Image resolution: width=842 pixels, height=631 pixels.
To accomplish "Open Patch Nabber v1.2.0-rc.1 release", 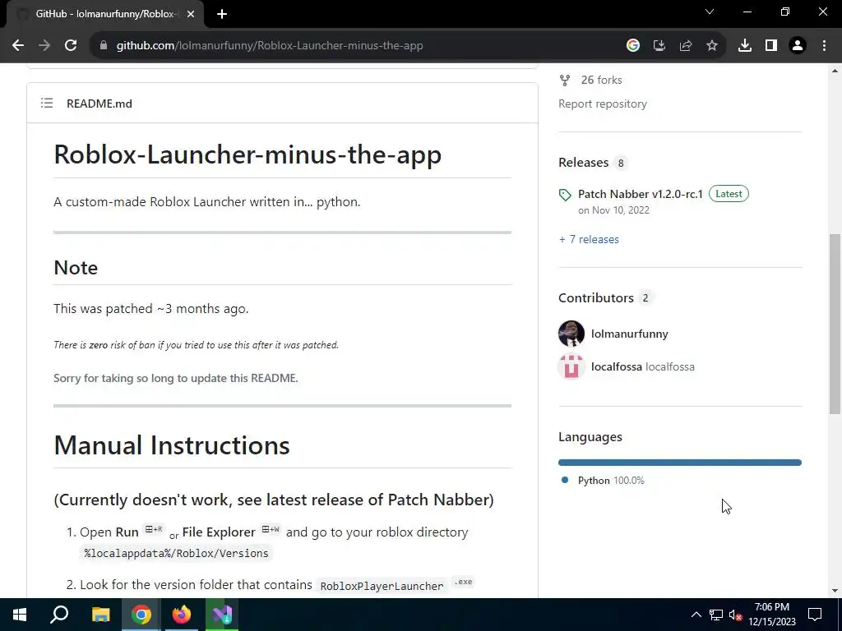I will point(640,194).
